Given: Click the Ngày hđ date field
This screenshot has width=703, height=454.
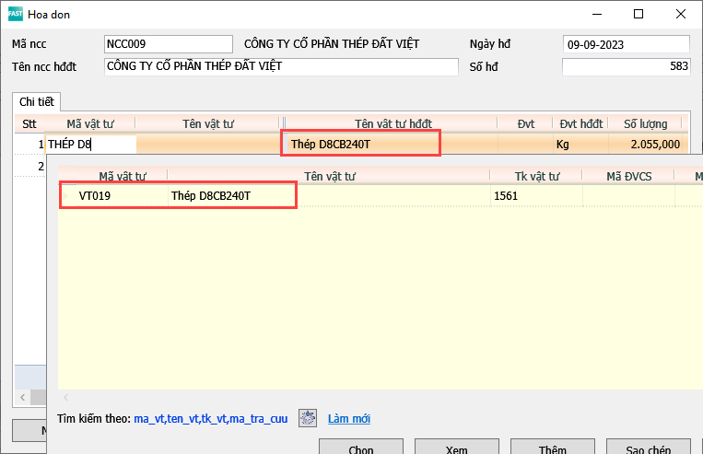Looking at the screenshot, I should pos(626,44).
